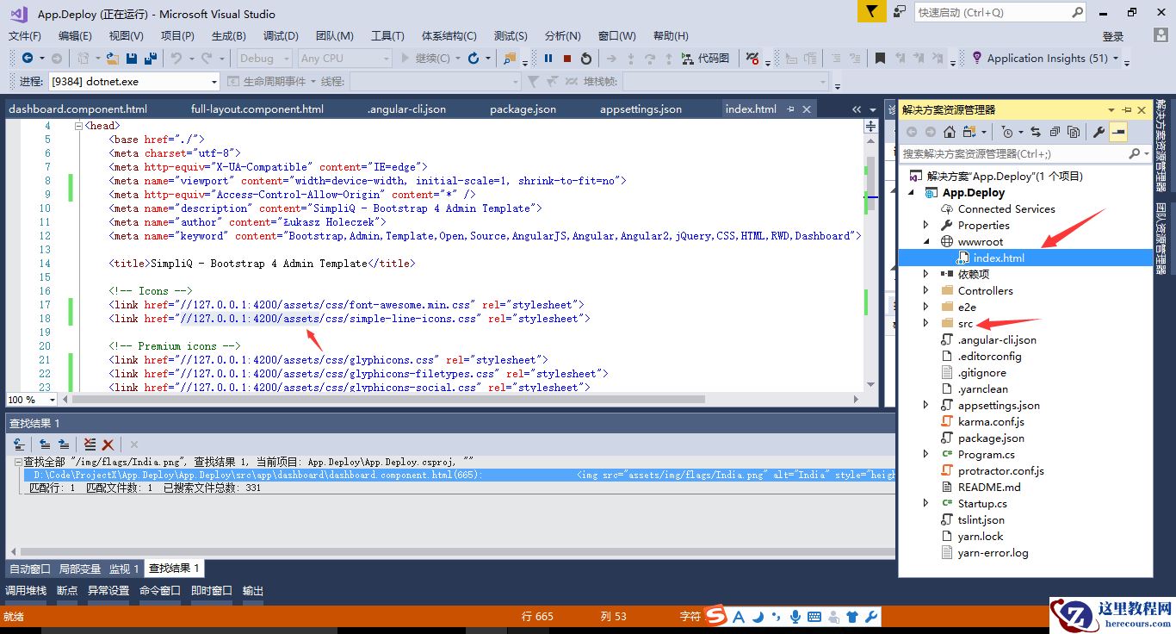This screenshot has width=1176, height=634.
Task: Toggle Show All Files in Solution Explorer
Action: tap(969, 132)
